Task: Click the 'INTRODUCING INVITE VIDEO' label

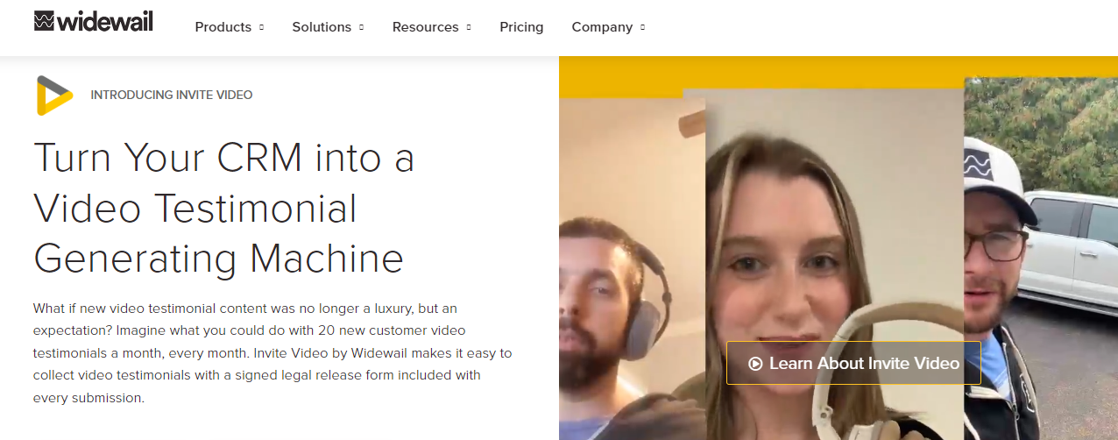Action: pyautogui.click(x=172, y=95)
